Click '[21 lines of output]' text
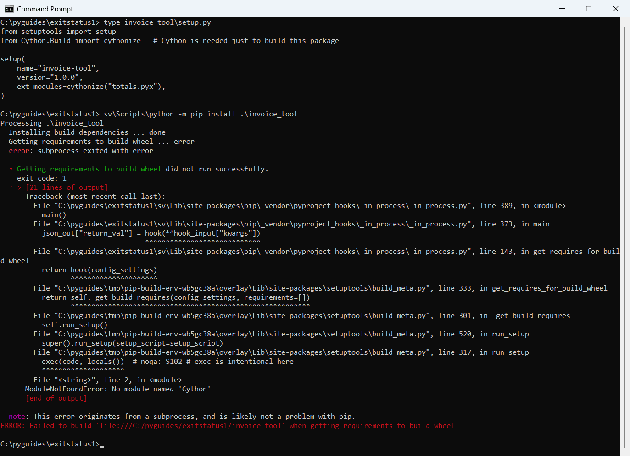 [x=67, y=187]
